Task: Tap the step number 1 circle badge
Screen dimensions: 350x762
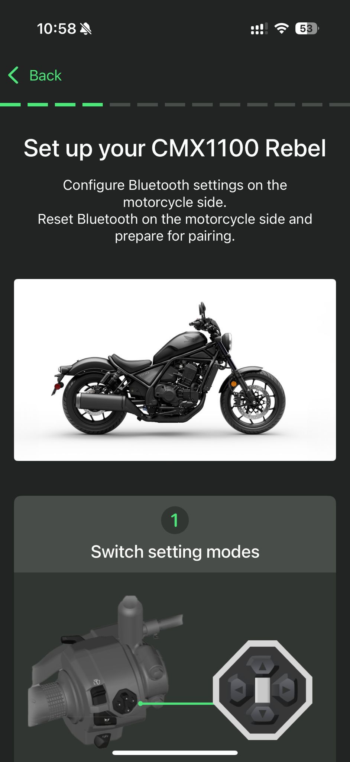Action: (175, 520)
